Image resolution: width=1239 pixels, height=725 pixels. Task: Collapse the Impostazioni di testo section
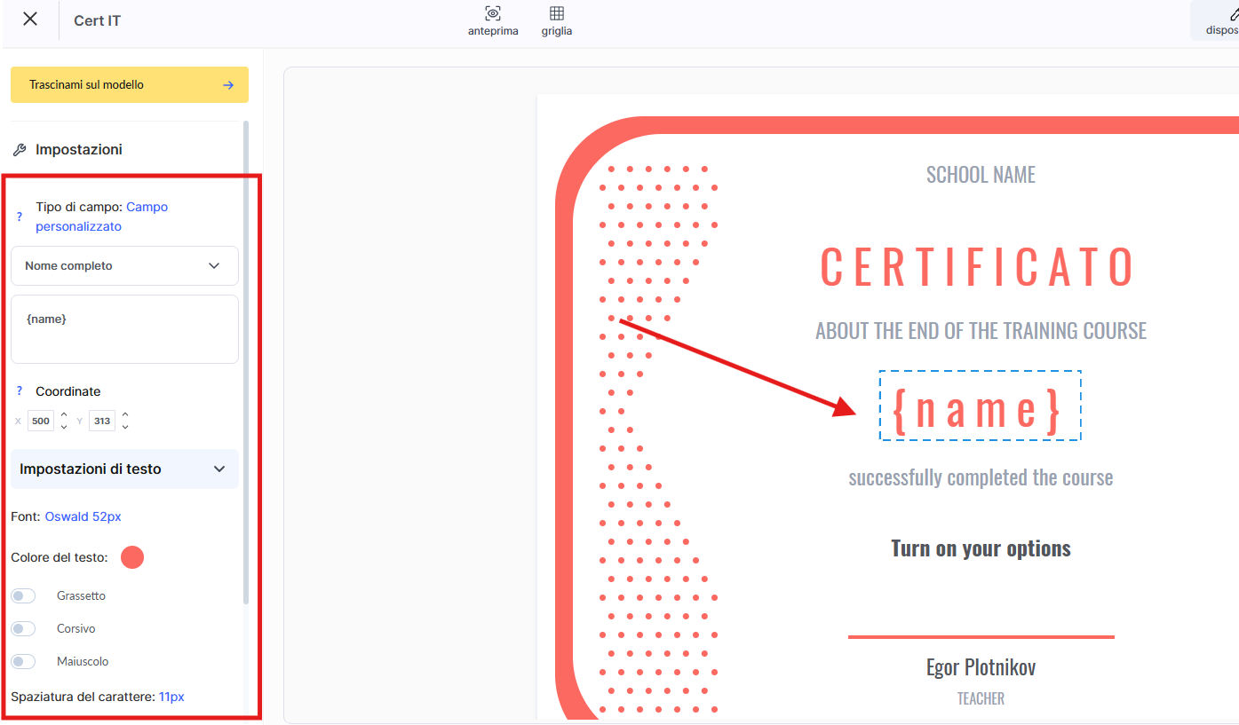point(219,469)
